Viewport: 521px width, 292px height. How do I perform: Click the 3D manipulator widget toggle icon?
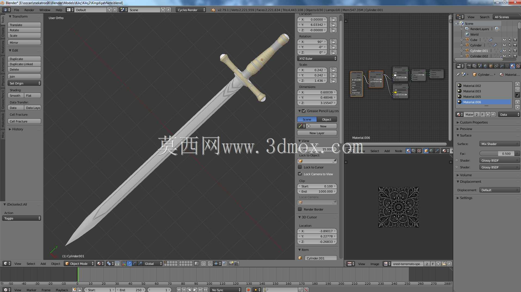[x=124, y=263]
